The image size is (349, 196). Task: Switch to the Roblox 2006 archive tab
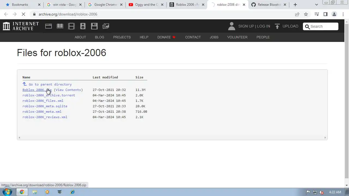[x=187, y=5]
